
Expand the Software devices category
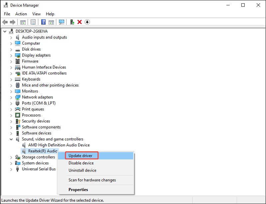coord(11,133)
